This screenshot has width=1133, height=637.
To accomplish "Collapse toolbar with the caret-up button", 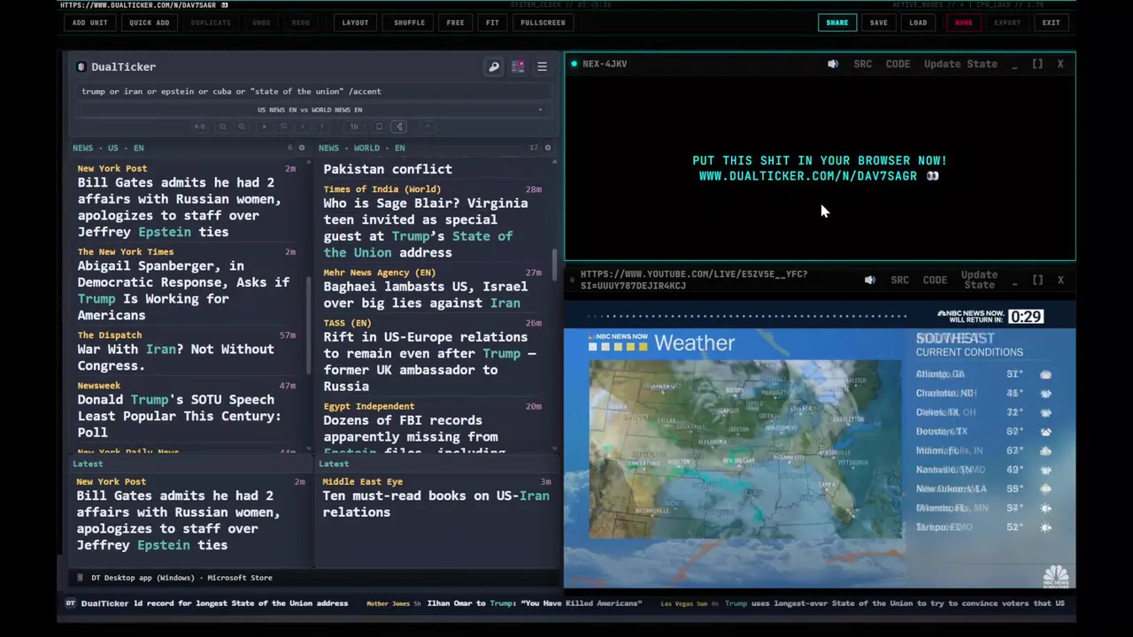I will [428, 127].
